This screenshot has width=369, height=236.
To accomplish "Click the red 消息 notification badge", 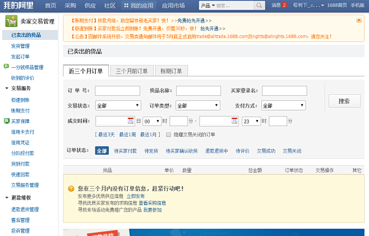I will 284,6.
